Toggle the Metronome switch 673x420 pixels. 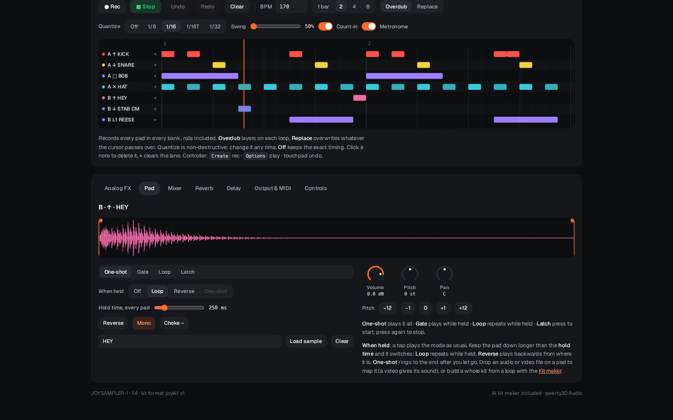tap(369, 27)
